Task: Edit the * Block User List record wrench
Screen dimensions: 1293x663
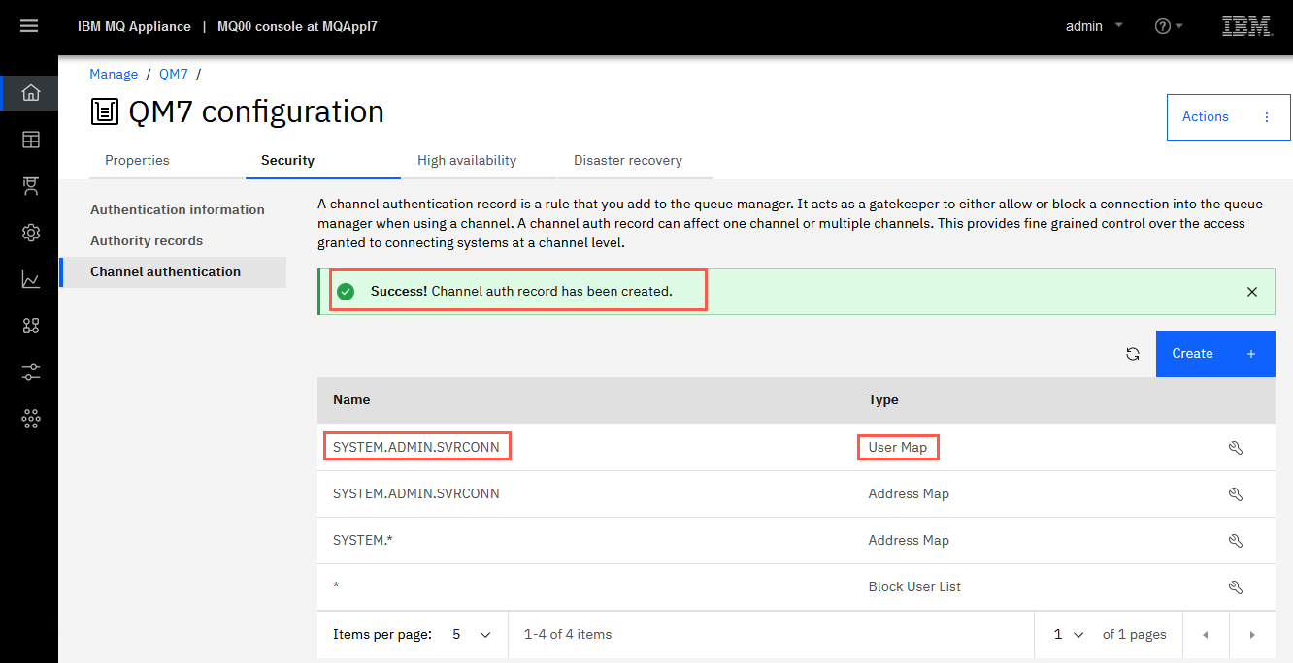Action: [x=1236, y=587]
